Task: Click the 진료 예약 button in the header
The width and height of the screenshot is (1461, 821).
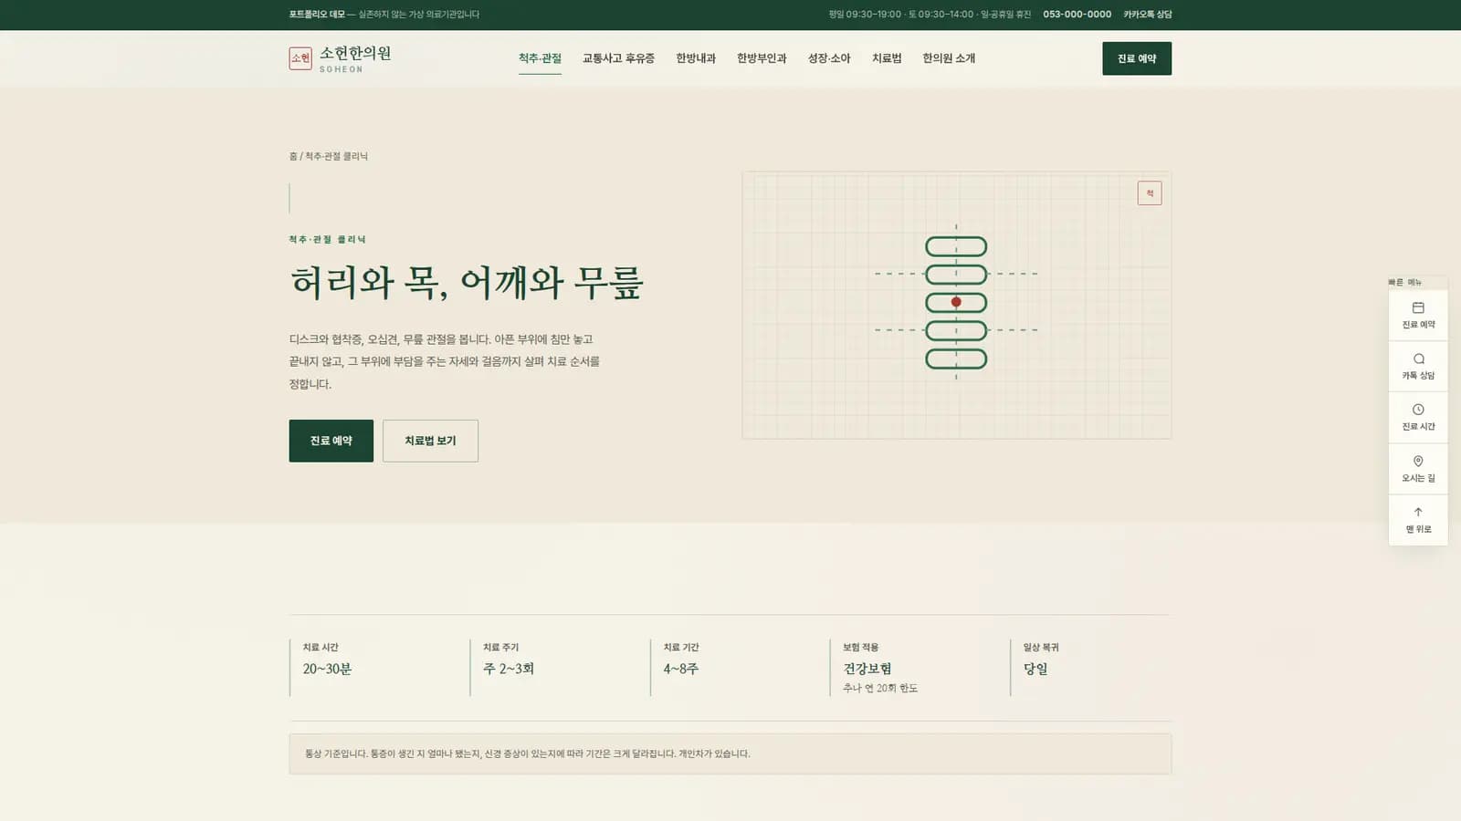Action: pos(1137,58)
